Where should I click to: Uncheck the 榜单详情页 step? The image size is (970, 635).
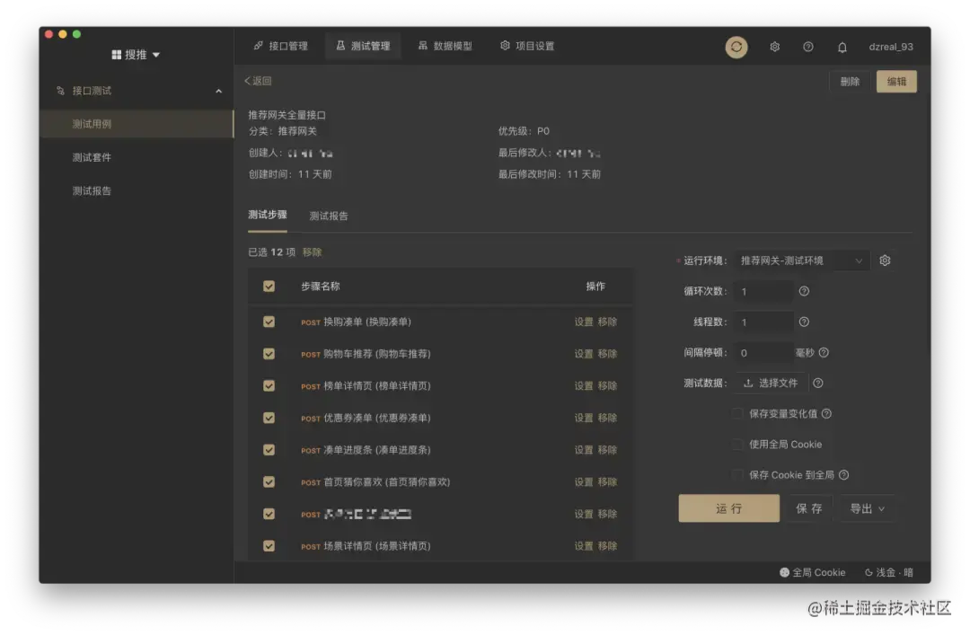[x=269, y=386]
